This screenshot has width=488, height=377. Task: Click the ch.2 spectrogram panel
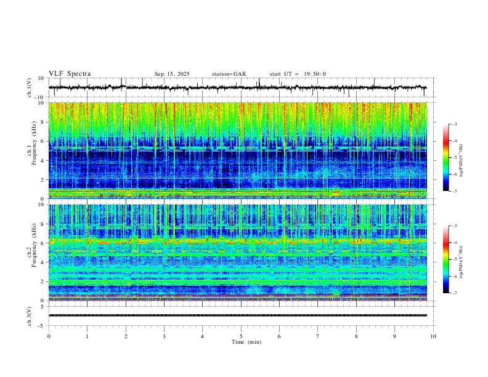click(x=237, y=253)
